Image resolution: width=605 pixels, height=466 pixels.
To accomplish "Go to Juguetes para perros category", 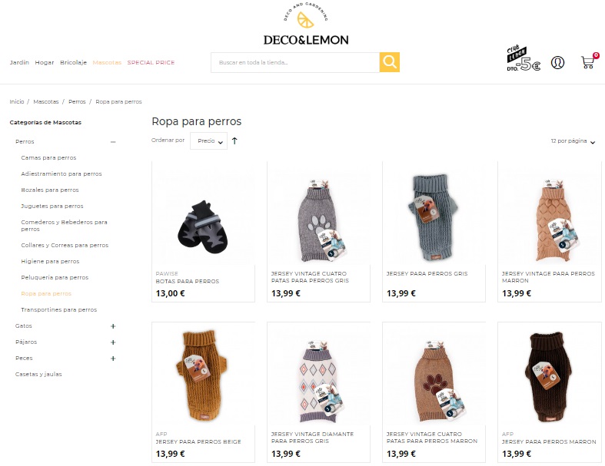I will pyautogui.click(x=52, y=207).
